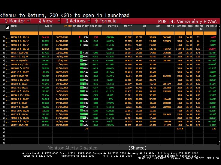Click the Time value 17:00
221x165 pixels.
189,118
